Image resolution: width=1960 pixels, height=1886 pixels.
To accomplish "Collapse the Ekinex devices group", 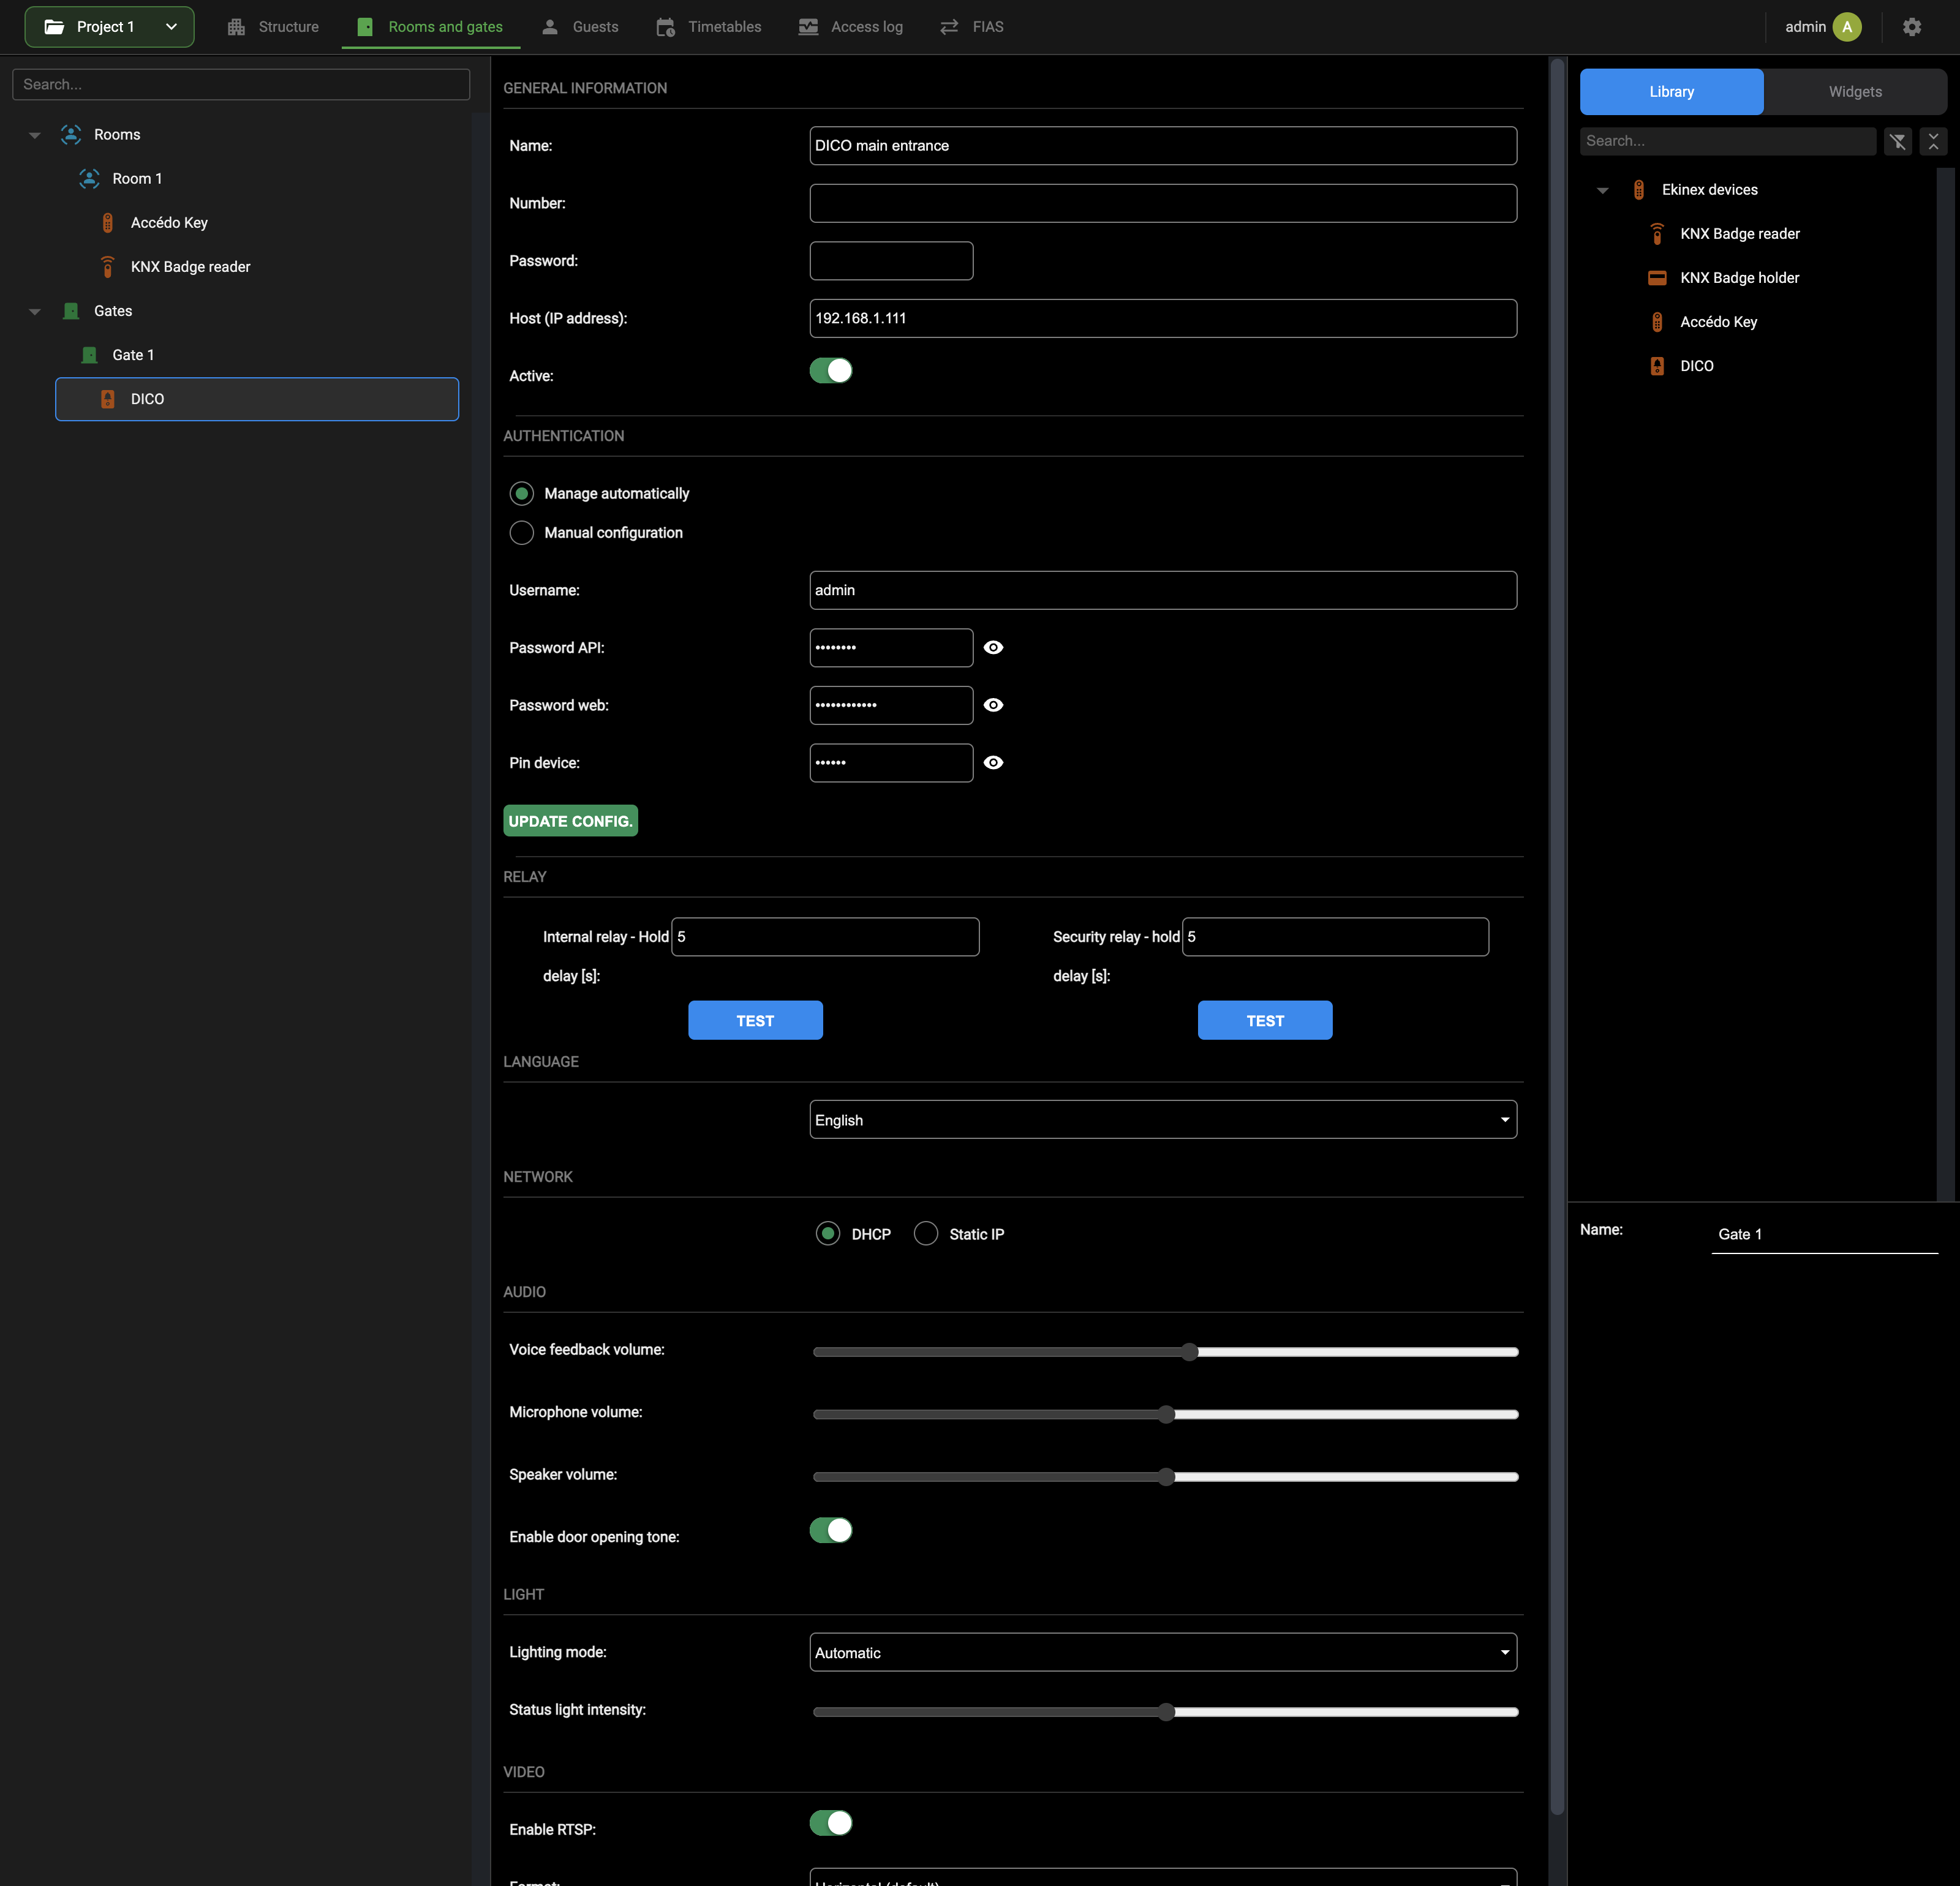I will pos(1603,190).
